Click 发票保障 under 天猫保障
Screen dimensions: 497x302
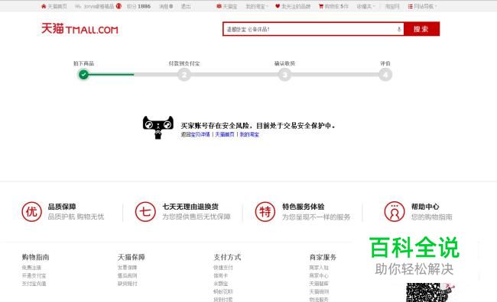(x=128, y=268)
